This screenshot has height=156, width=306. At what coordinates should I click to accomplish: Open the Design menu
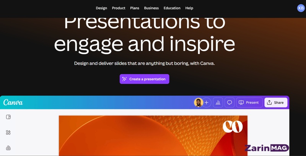[101, 8]
